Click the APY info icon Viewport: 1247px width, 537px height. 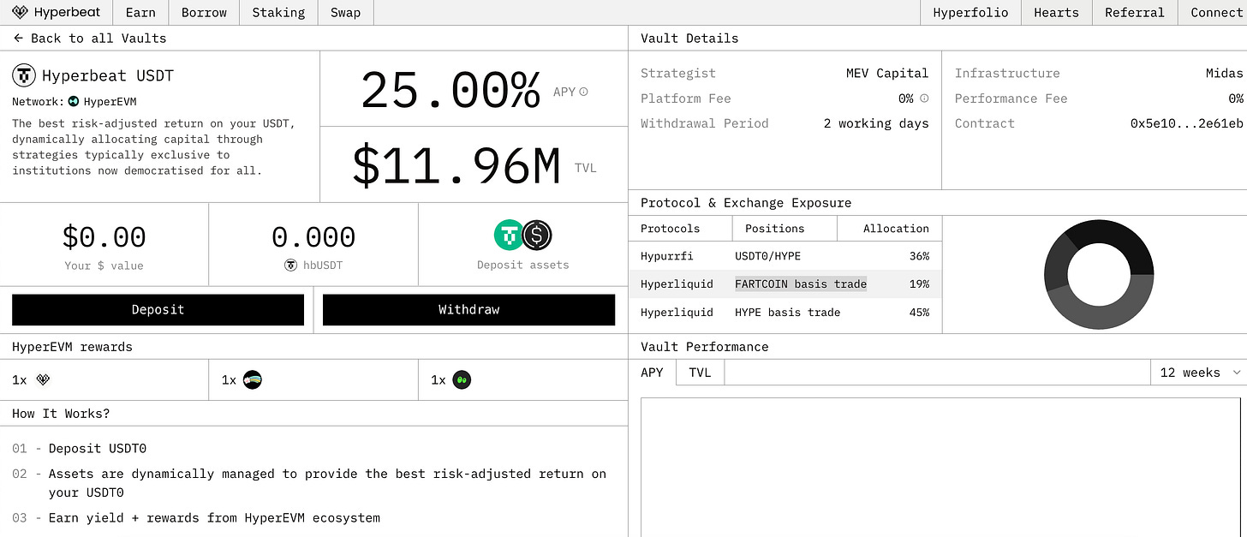[584, 92]
